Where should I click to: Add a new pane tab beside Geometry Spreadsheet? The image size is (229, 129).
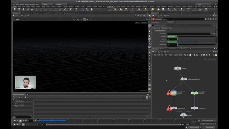point(28,94)
